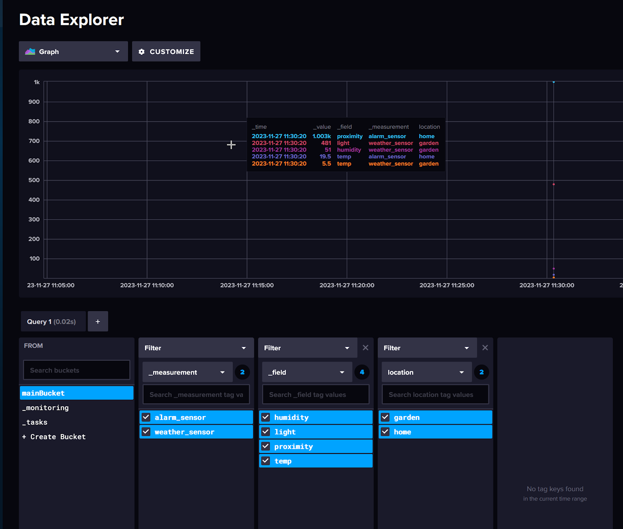Screen dimensions: 623x529
Task: Uncheck the humidity checkbox
Action: tap(266, 417)
